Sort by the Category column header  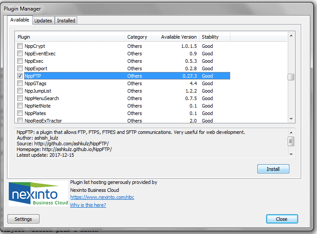coord(137,37)
